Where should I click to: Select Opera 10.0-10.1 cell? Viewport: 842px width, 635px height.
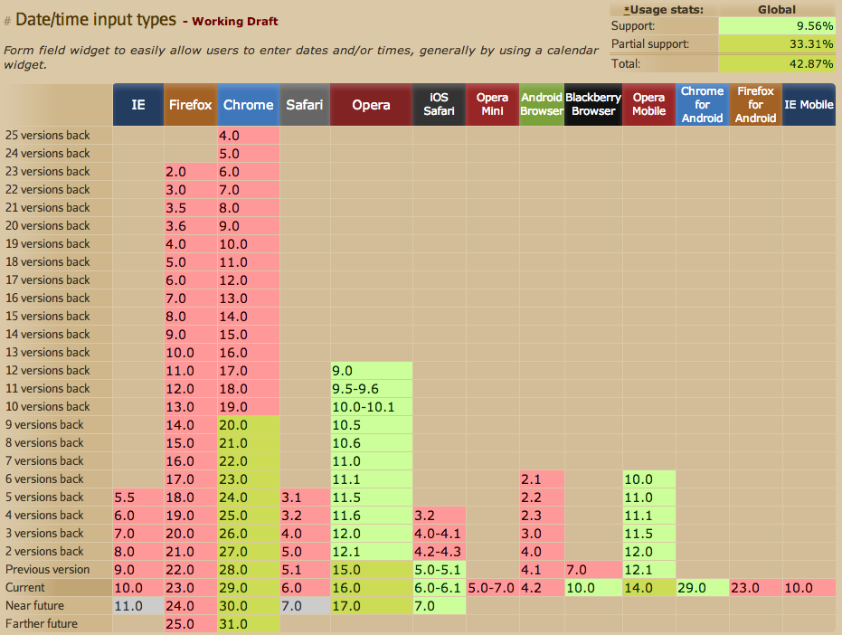point(371,407)
